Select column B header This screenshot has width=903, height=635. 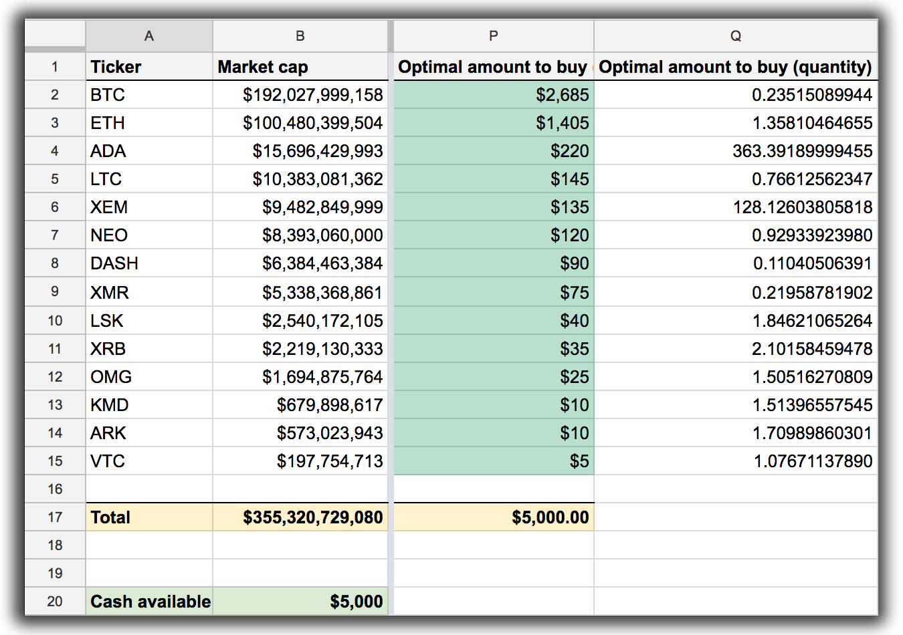pos(300,36)
